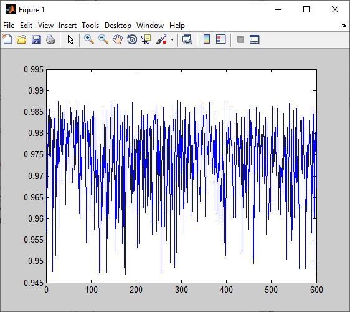
Task: Activate the Zoom Out magnifier tool
Action: tap(103, 39)
